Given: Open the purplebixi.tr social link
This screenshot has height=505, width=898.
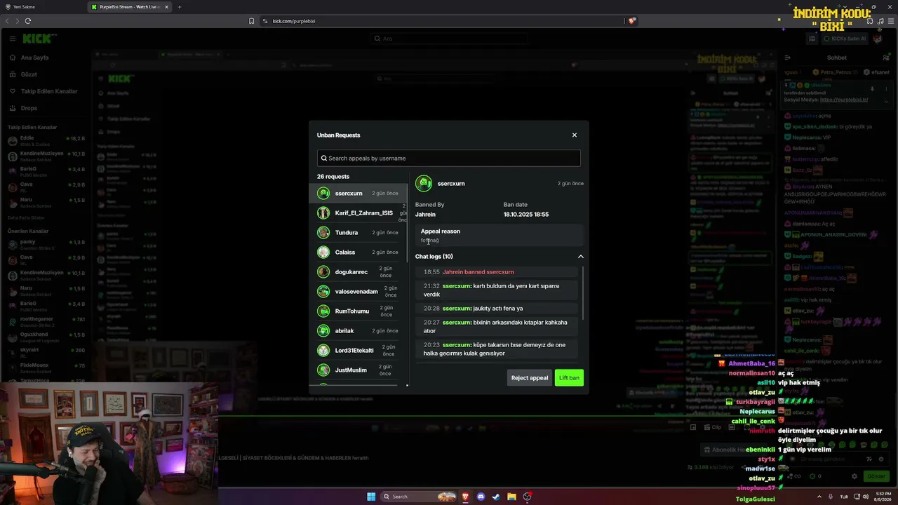Looking at the screenshot, I should click(x=844, y=100).
